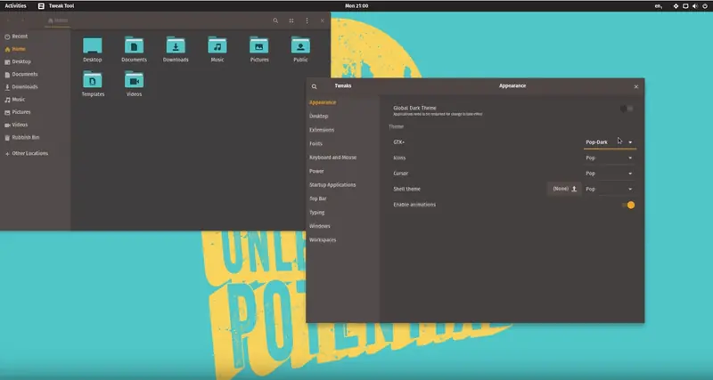The image size is (713, 380).
Task: Open the Shell theme dropdown
Action: point(610,189)
